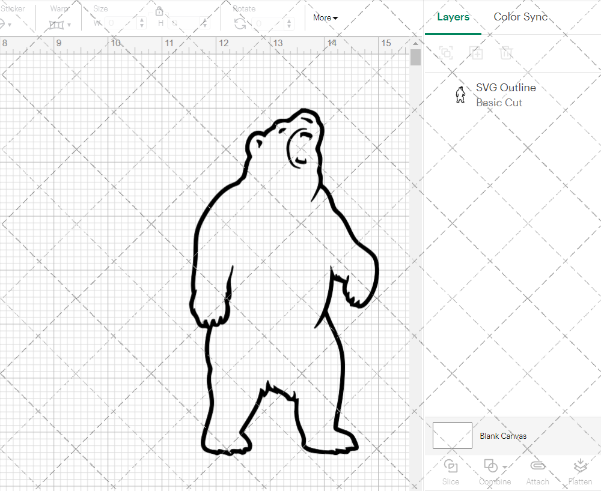Switch to the Color Sync tab

point(520,17)
